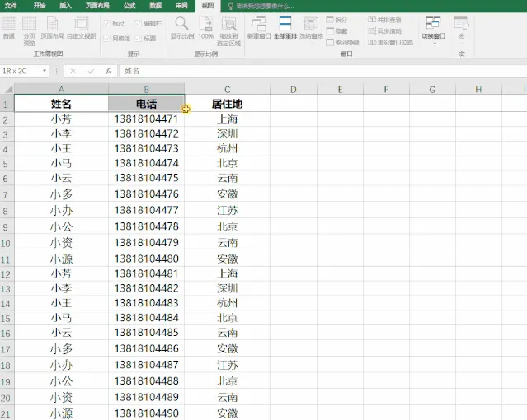Open the Insert (插入) tab
This screenshot has width=527, height=420.
65,6
